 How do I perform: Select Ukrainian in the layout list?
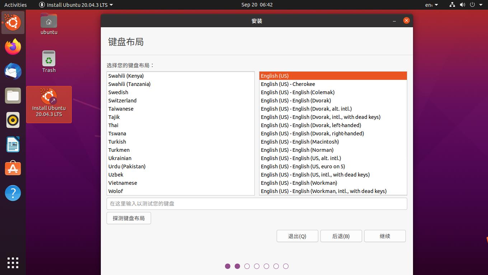(x=180, y=158)
